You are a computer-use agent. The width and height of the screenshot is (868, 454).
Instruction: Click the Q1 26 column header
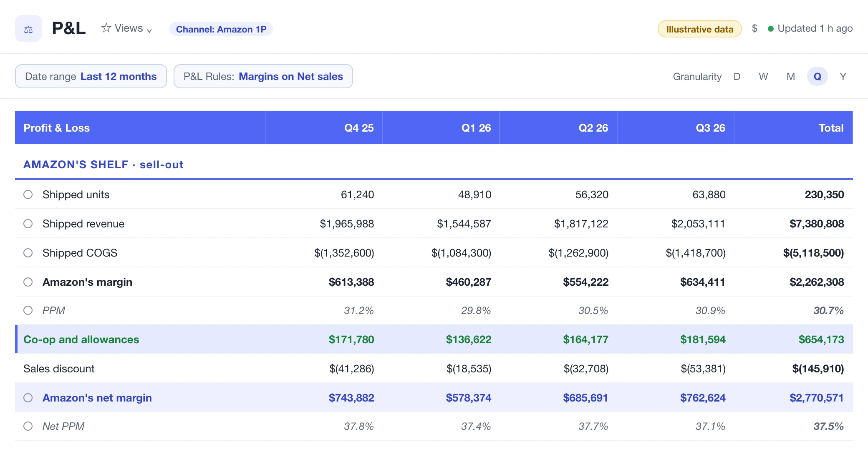click(441, 127)
